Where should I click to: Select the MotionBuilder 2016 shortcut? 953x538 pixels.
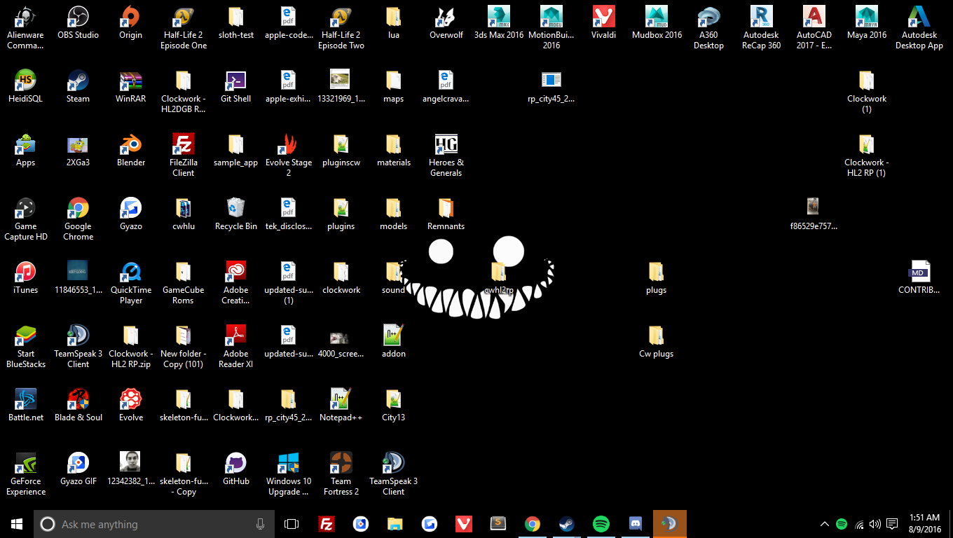click(551, 27)
